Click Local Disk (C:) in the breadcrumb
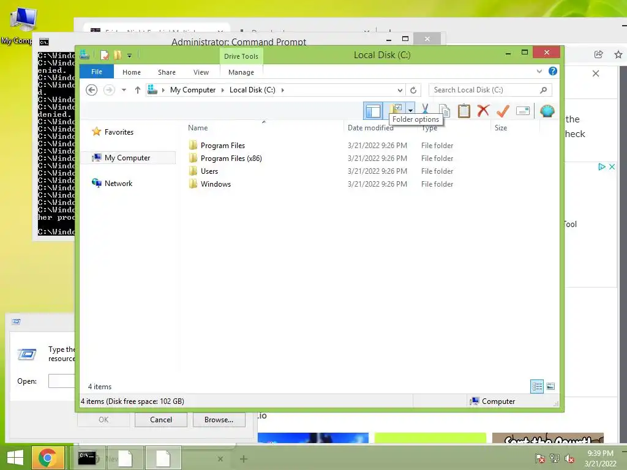Screen dimensions: 627x470 (x=252, y=90)
